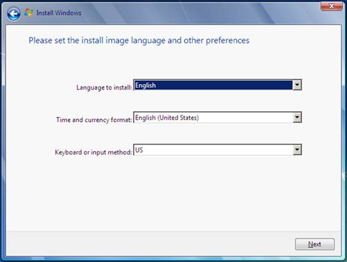This screenshot has height=262, width=347.
Task: Click the gray footer strip left of Next
Action: click(150, 244)
